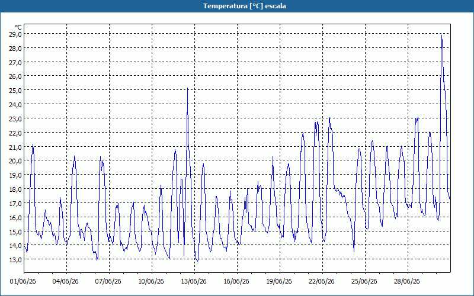Screen dimensions: 474x296
Task: Click the 22,0 axis value
Action: tap(15, 133)
